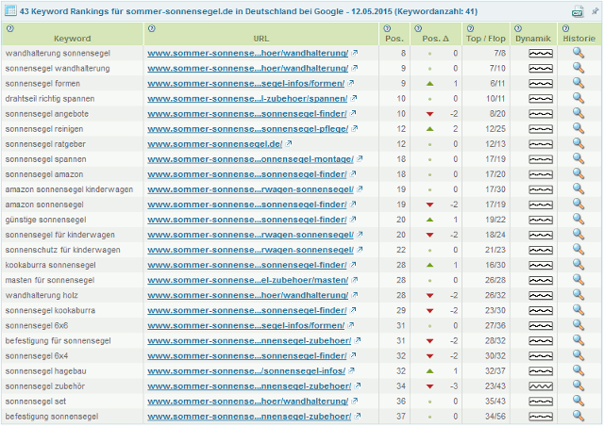The width and height of the screenshot is (604, 426).
Task: Open external link icon for 'sonnensegel ratgeber' URL
Action: (289, 143)
